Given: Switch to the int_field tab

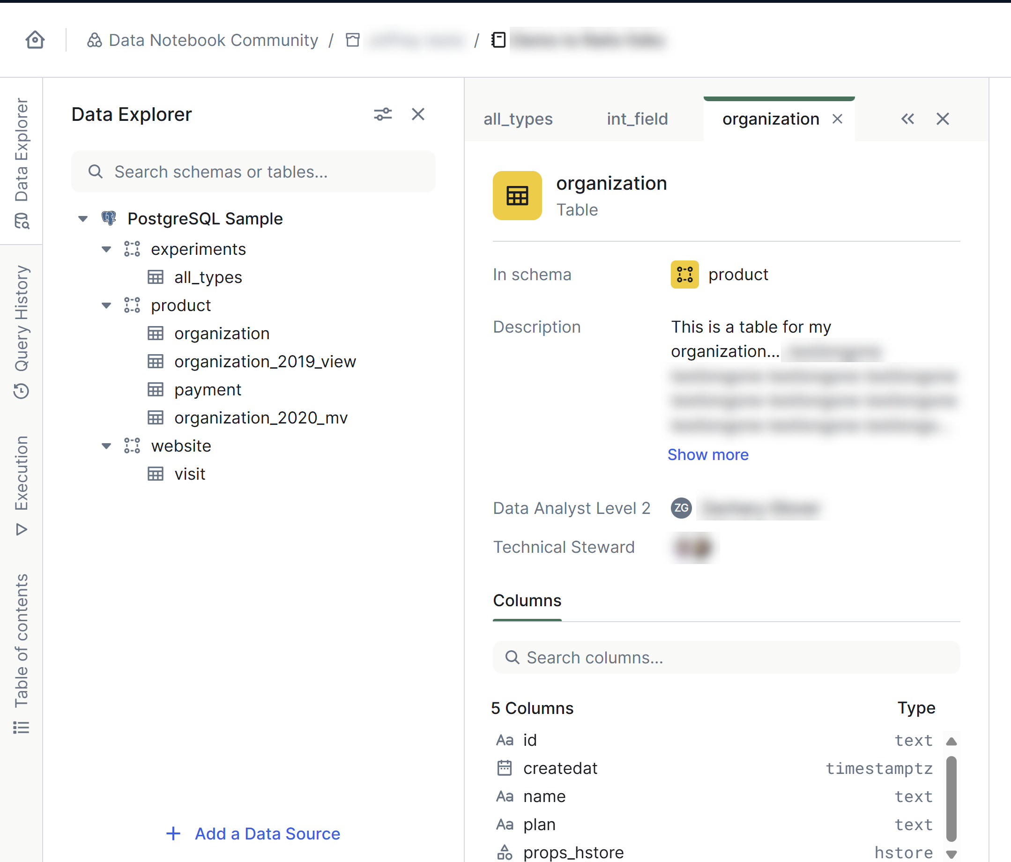Looking at the screenshot, I should [x=637, y=119].
